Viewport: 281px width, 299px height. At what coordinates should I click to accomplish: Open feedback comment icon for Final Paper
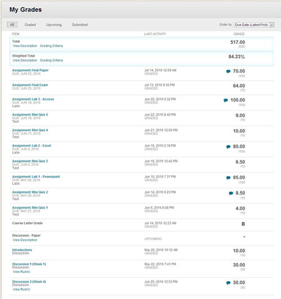pyautogui.click(x=228, y=71)
